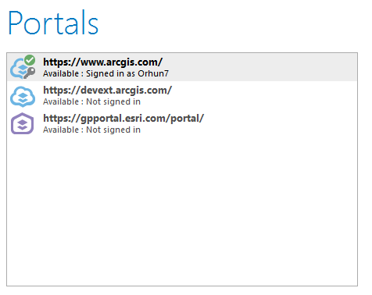Click the green checkmark active portal badge
372x295 pixels.
pyautogui.click(x=30, y=60)
